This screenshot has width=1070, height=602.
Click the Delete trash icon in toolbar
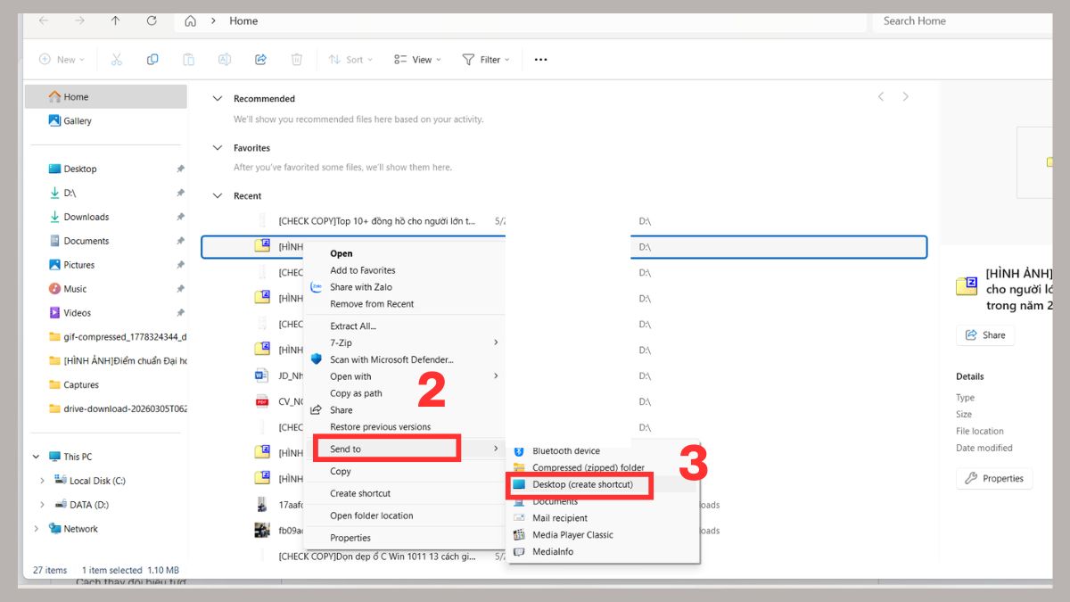tap(297, 60)
